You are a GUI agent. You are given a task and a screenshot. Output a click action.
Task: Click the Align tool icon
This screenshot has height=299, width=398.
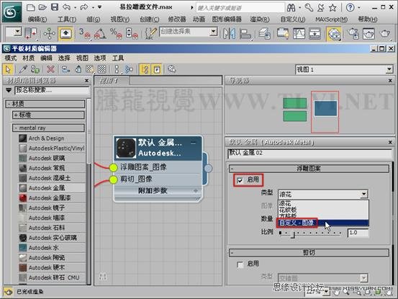245,34
